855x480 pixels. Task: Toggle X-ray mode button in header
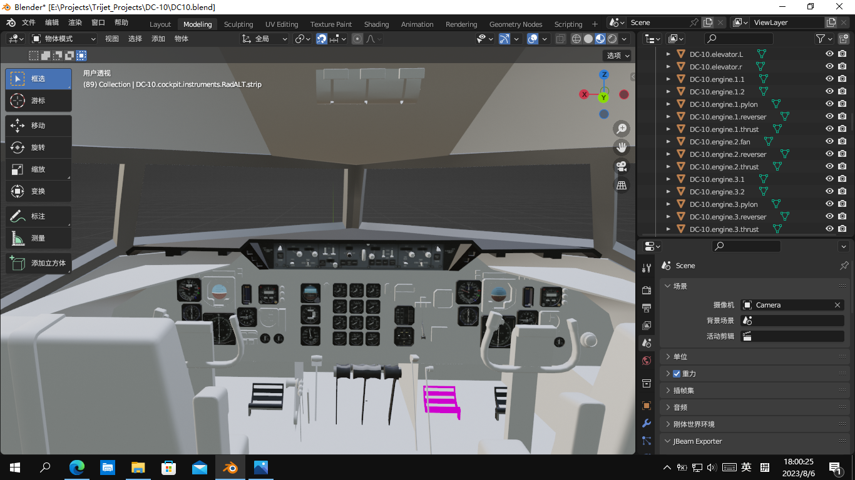pyautogui.click(x=561, y=39)
